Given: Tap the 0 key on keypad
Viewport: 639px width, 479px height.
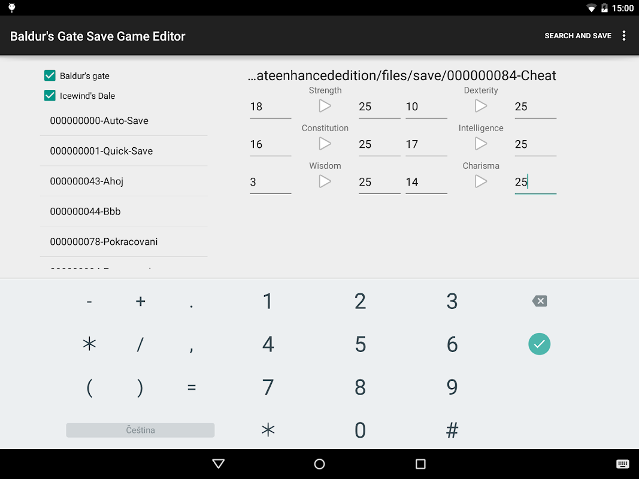Looking at the screenshot, I should pos(360,430).
